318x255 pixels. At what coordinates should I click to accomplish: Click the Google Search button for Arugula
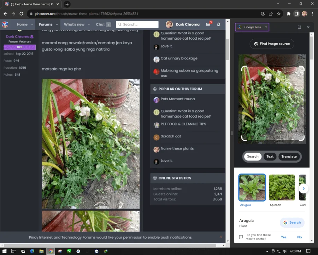292,222
